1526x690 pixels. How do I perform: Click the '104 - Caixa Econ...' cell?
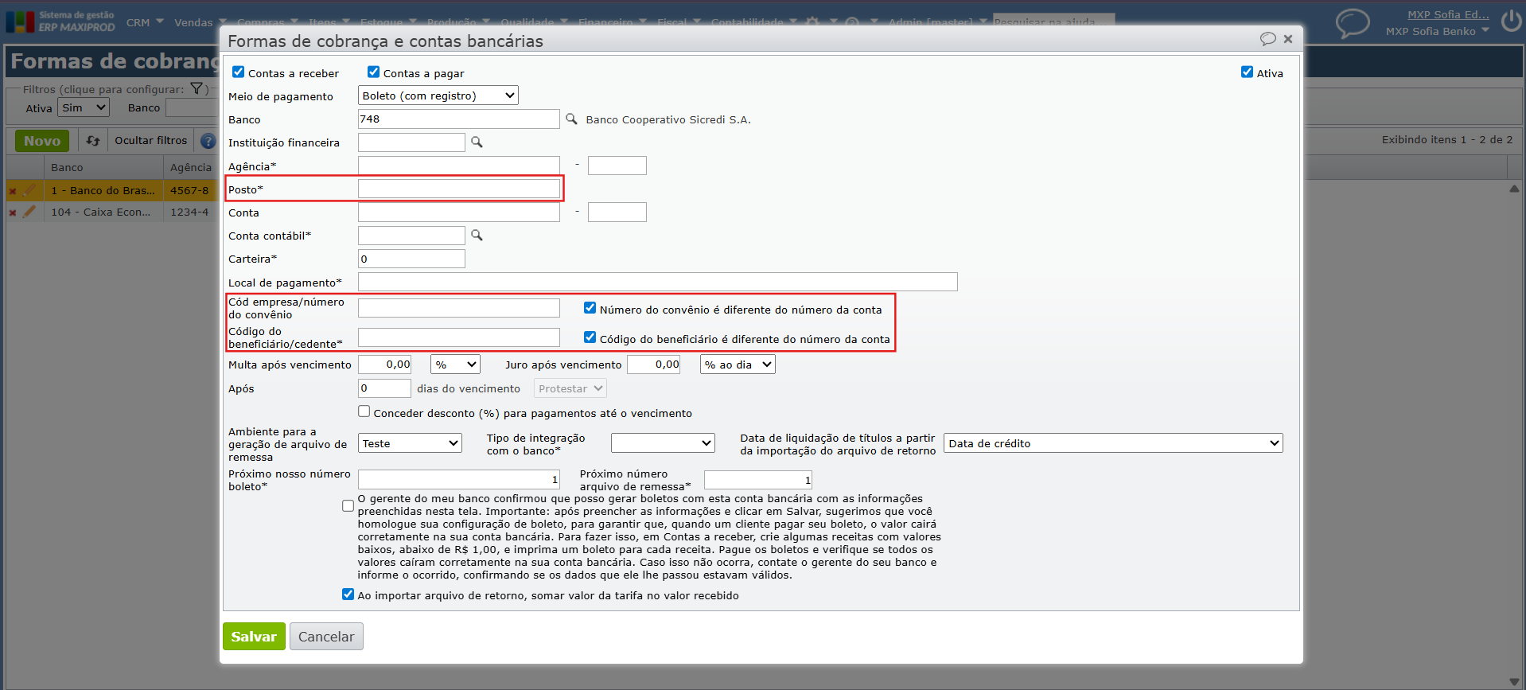[x=103, y=212]
